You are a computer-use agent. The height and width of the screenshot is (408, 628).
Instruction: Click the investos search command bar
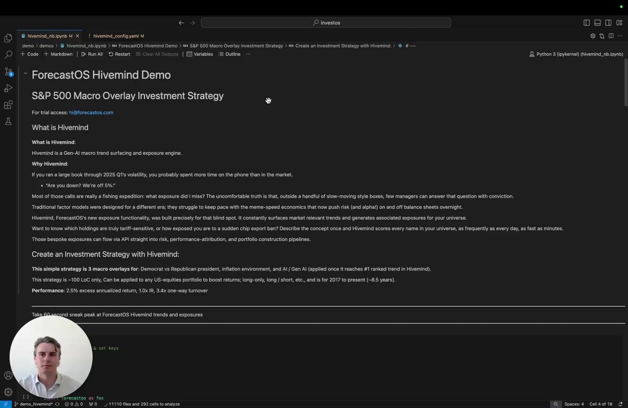click(326, 23)
